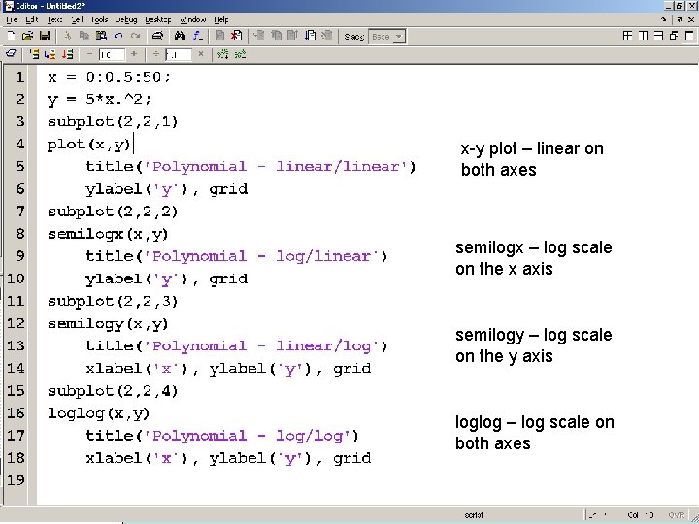This screenshot has height=524, width=699.
Task: Open the Cell menu
Action: (x=77, y=20)
